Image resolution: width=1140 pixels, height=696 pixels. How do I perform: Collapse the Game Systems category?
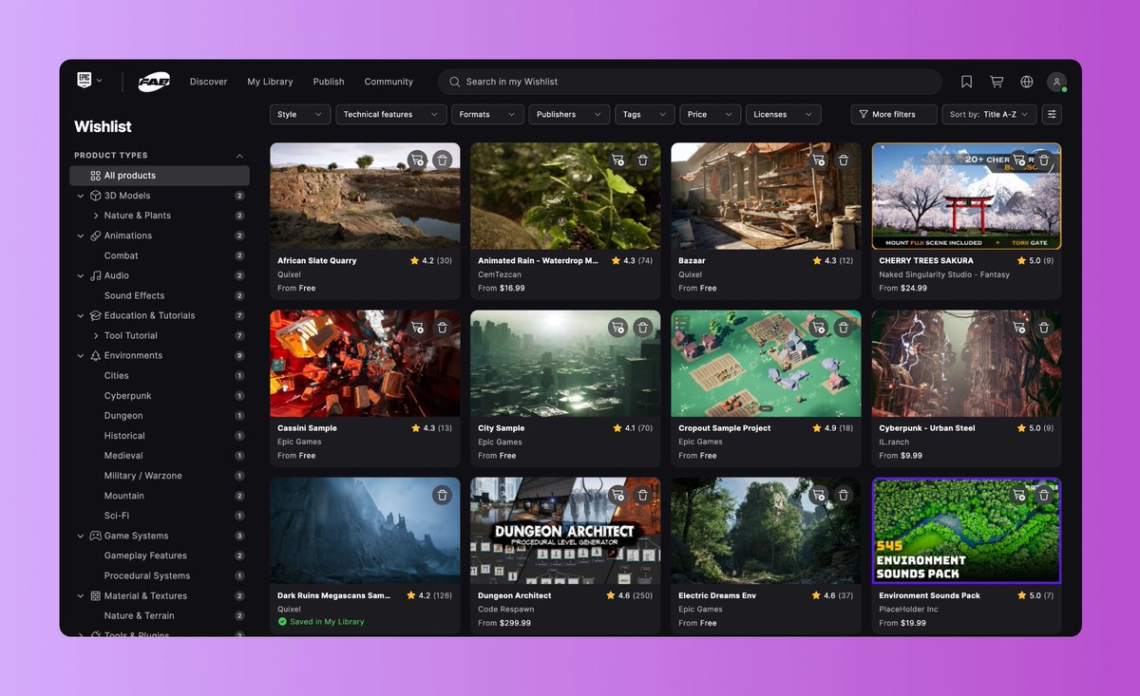pyautogui.click(x=81, y=536)
